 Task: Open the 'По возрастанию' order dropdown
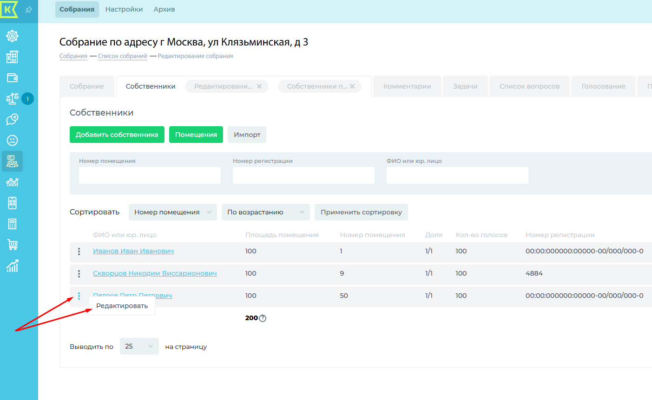[265, 212]
